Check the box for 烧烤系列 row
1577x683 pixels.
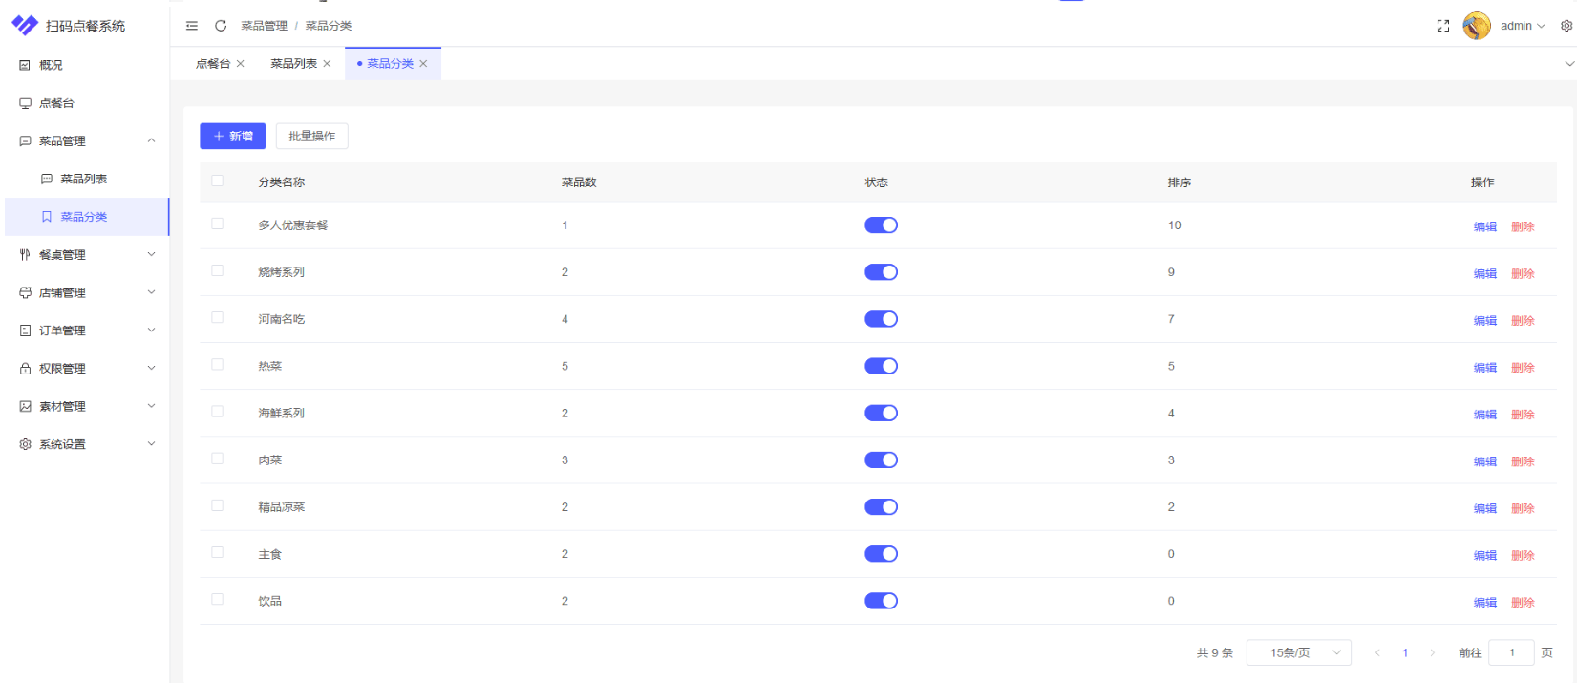click(x=218, y=270)
